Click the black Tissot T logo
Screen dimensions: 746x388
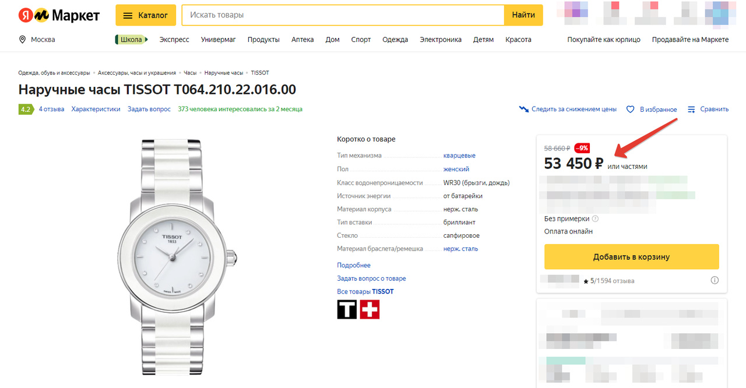pos(347,309)
